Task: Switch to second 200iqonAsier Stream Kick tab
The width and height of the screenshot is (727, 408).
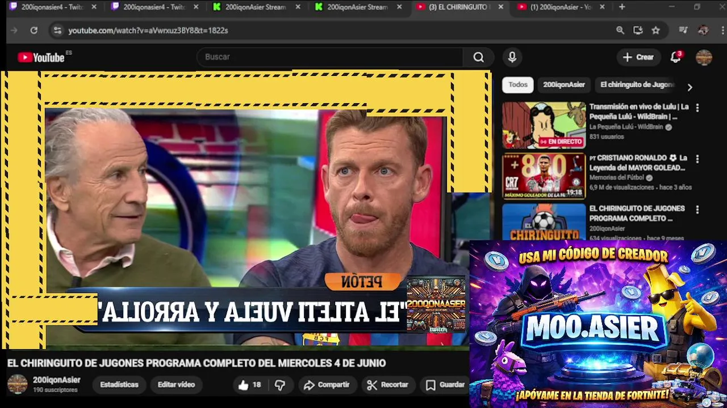Action: coord(358,7)
